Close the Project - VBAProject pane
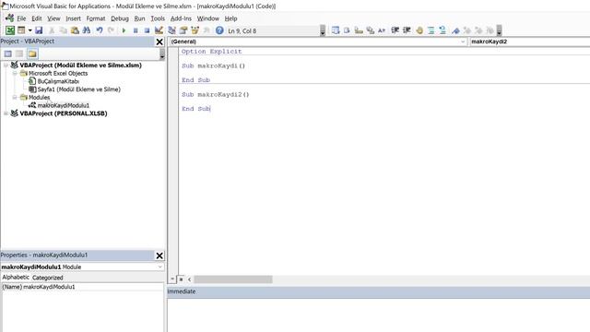Image resolution: width=590 pixels, height=332 pixels. [159, 41]
